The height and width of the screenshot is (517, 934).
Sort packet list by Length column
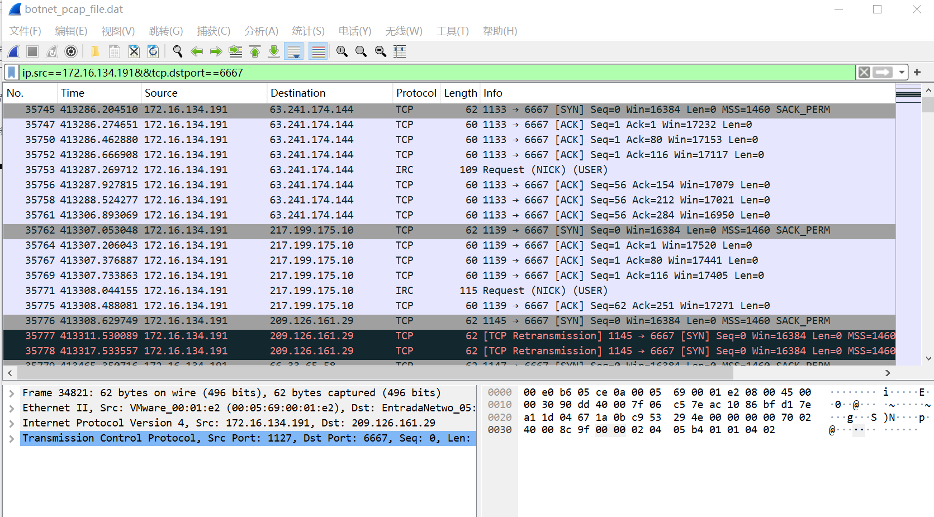(461, 93)
